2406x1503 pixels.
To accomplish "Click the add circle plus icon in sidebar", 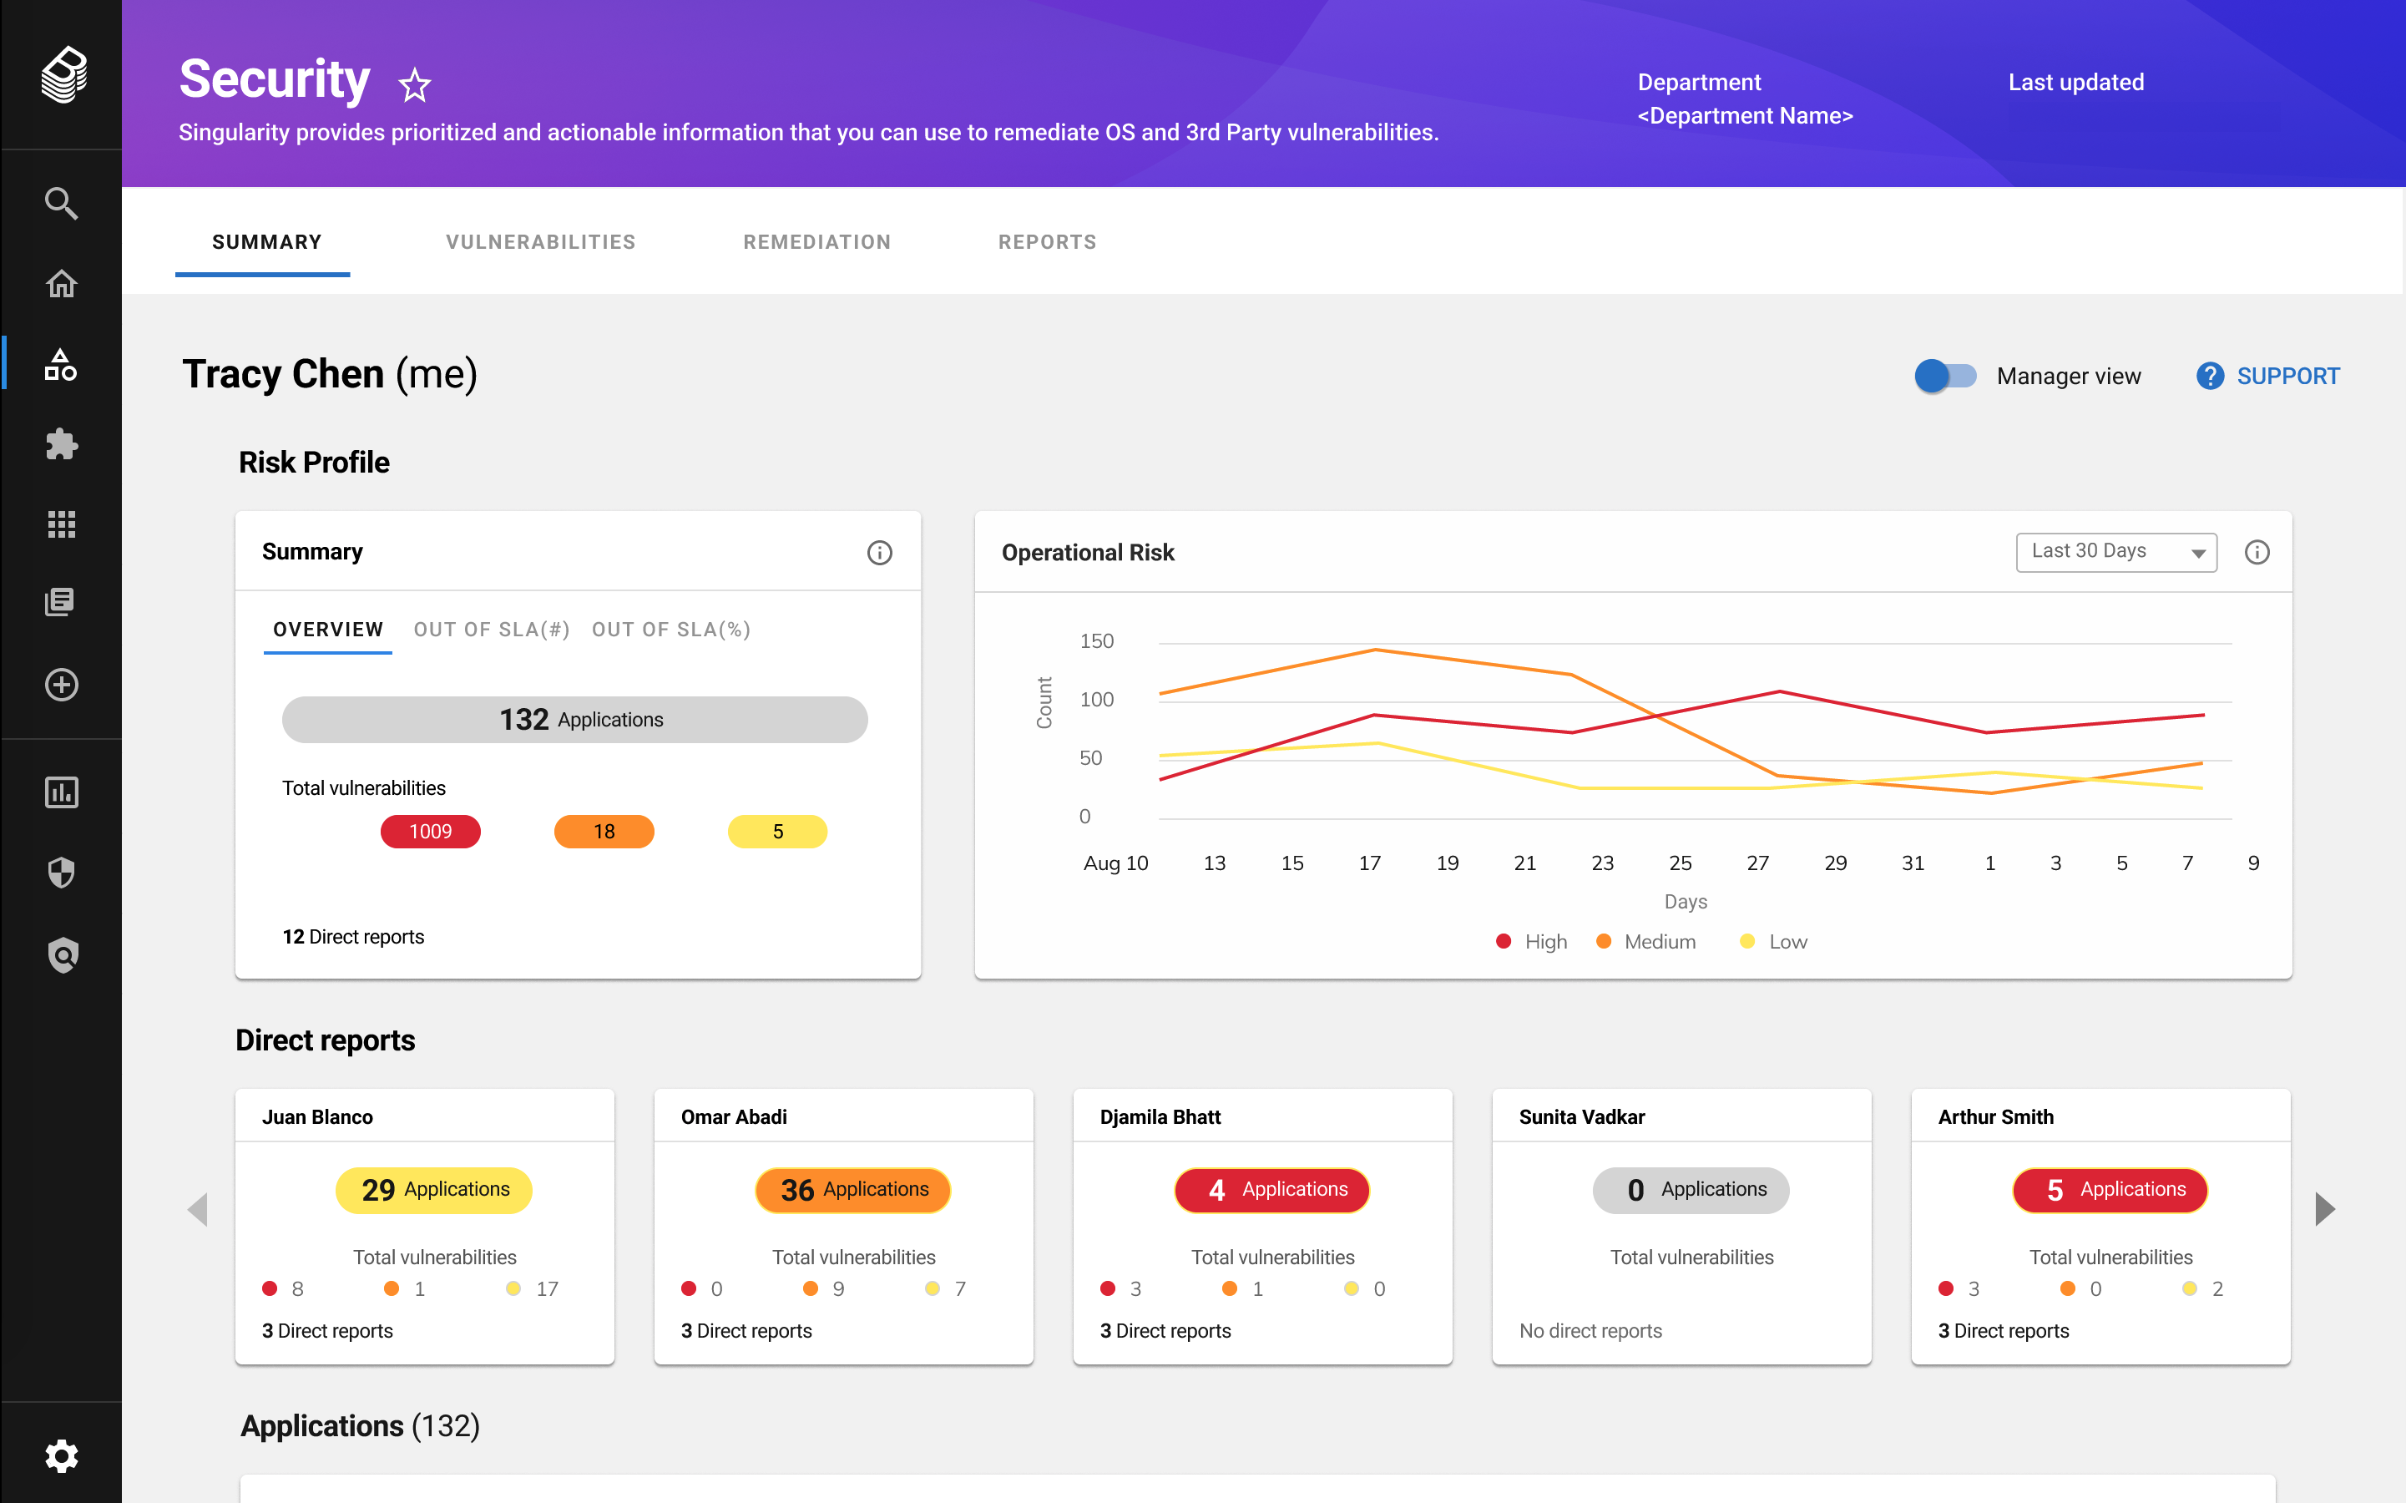I will [62, 685].
